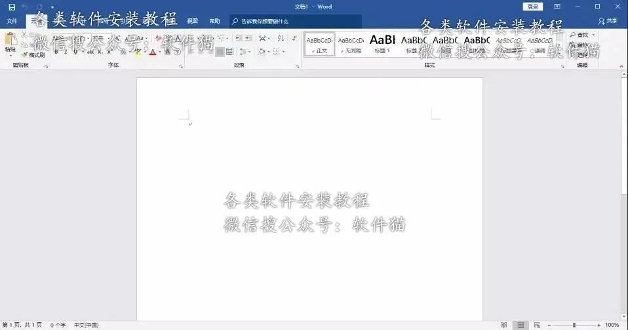Open the Aa change case dropdown
Image resolution: width=628 pixels, height=330 pixels.
click(141, 39)
